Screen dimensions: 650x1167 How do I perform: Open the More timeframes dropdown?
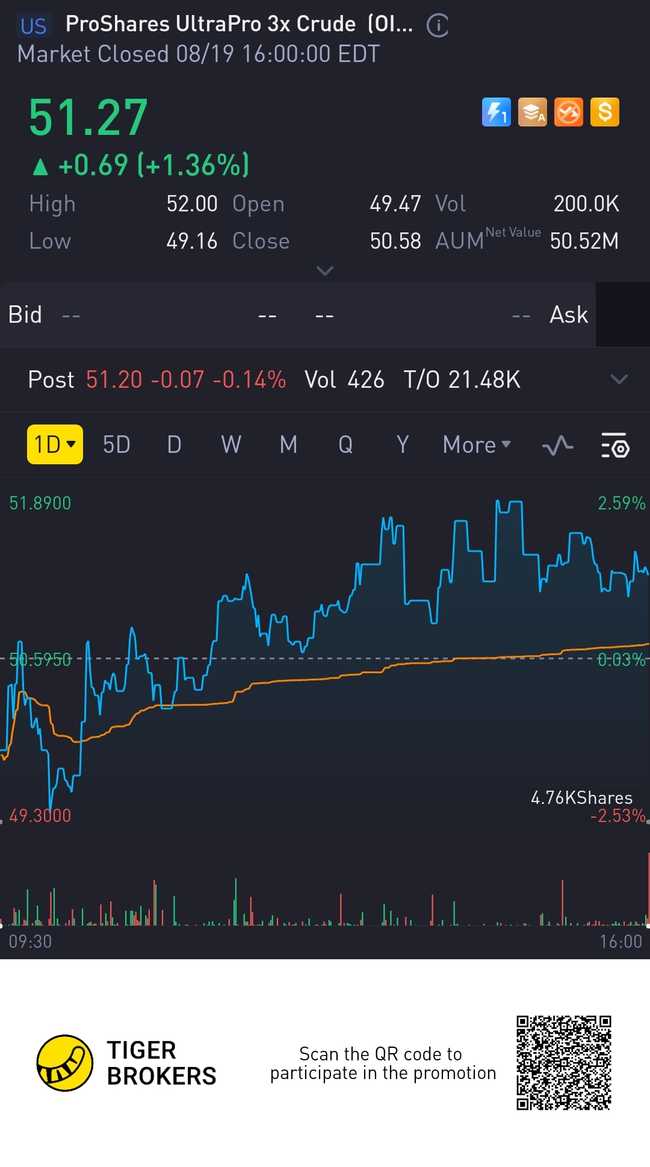click(476, 445)
